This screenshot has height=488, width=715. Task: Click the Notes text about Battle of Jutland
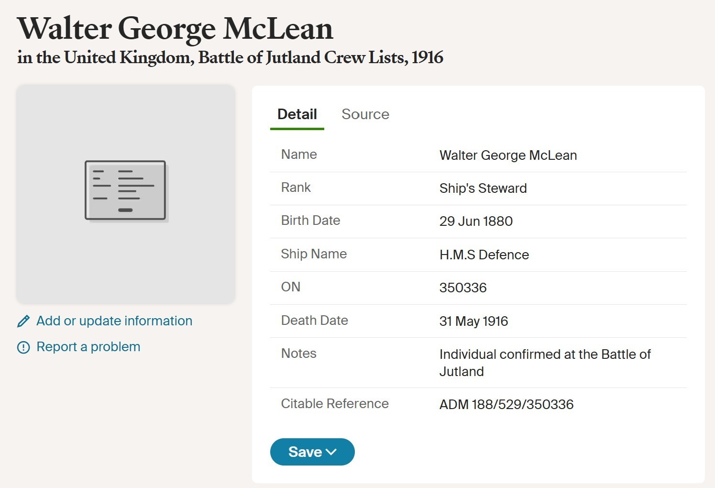[x=545, y=363]
